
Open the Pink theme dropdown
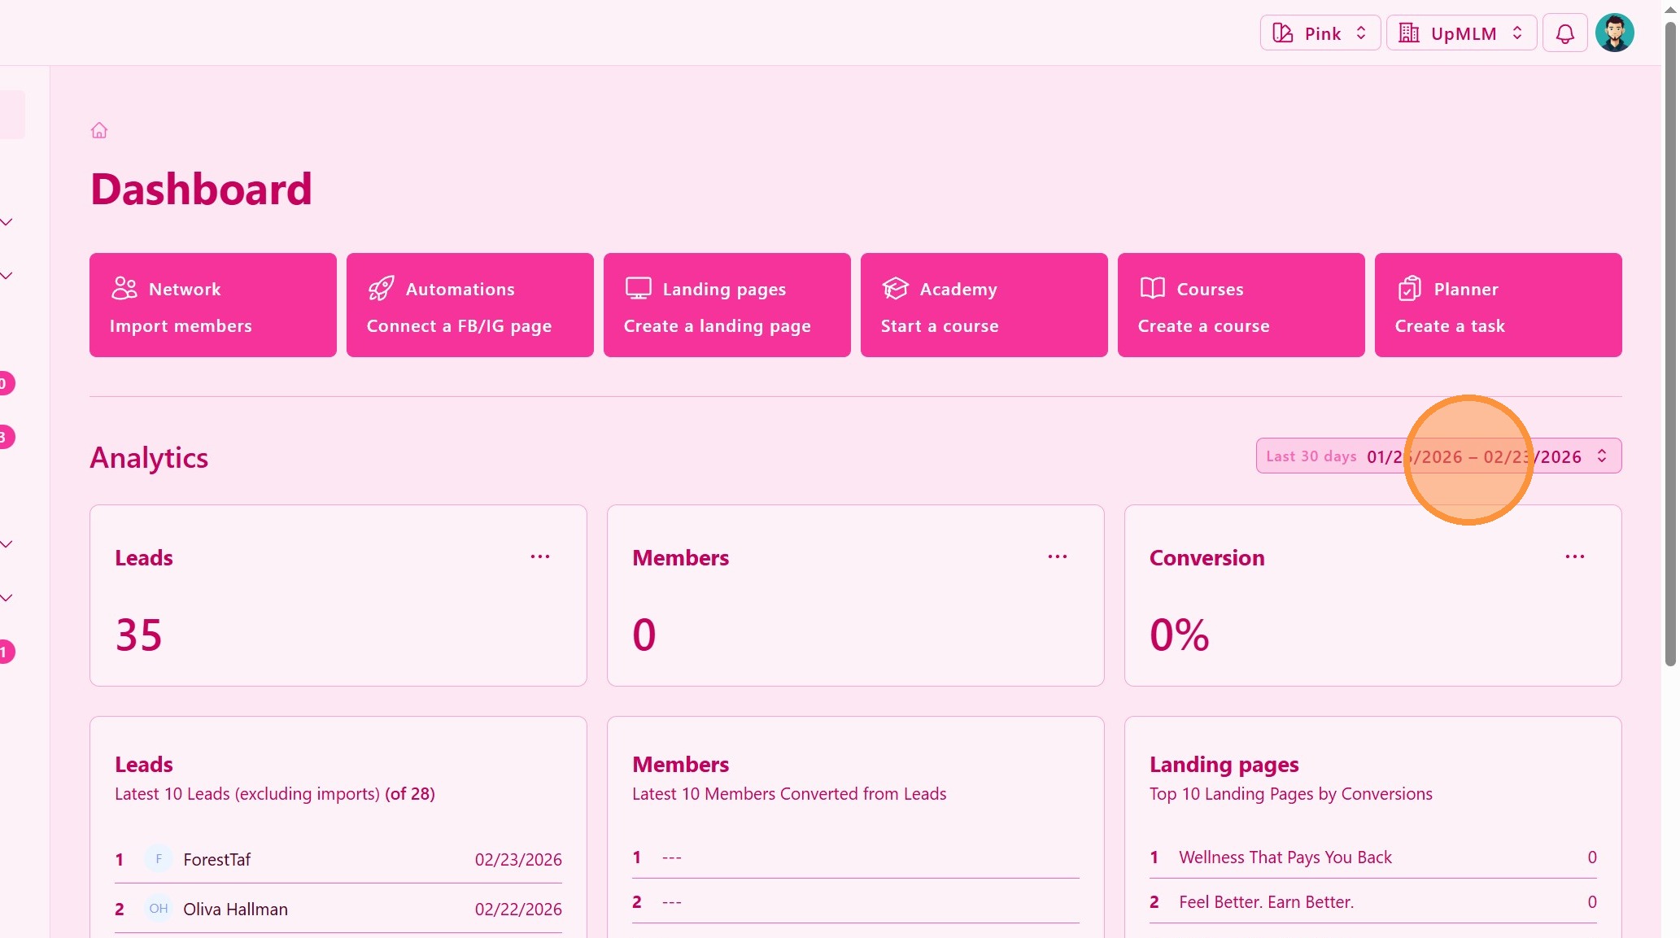pos(1320,33)
